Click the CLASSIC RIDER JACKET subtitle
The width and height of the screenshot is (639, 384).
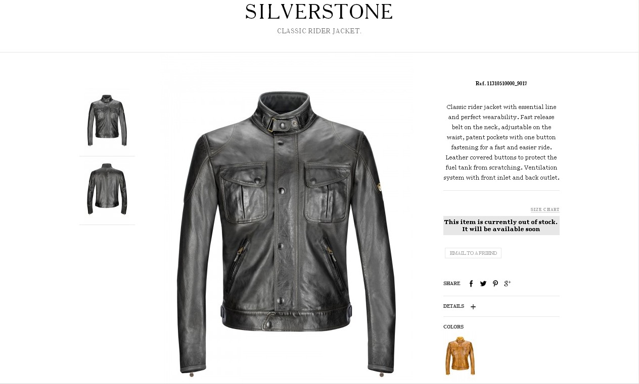point(319,31)
